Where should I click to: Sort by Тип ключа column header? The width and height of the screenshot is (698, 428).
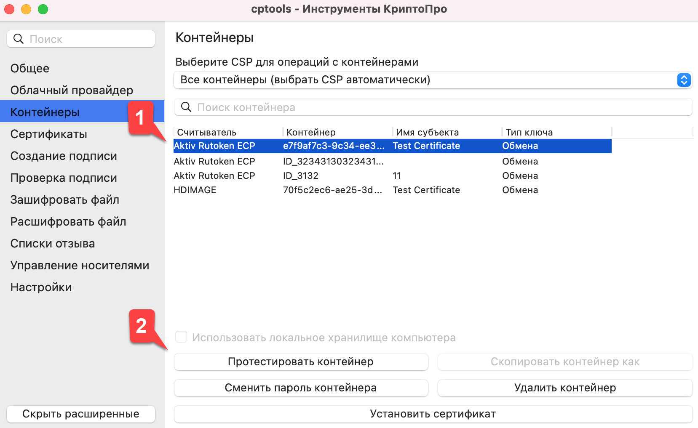[556, 132]
